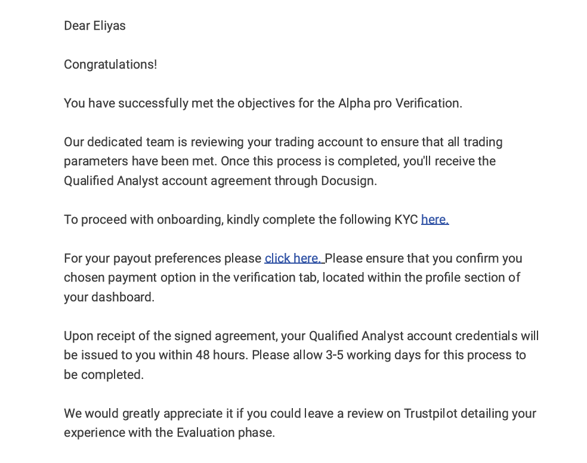Click the 'Dear Eliyas' greeting line

click(95, 26)
